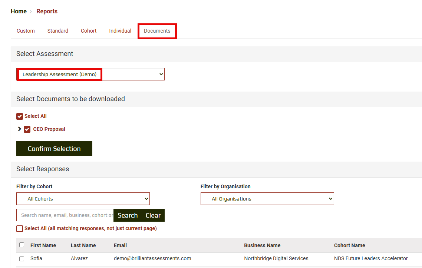Check the table header row checkbox

point(22,245)
